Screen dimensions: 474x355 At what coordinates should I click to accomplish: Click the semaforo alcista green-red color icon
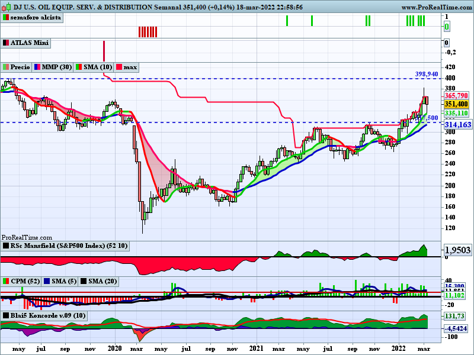click(6, 18)
